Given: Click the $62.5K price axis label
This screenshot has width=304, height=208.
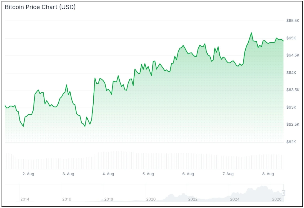Looking at the screenshot, I should (293, 124).
